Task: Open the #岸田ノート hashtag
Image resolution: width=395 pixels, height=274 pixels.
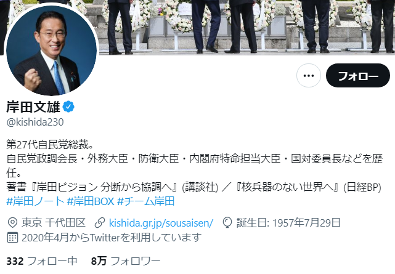Action: point(35,201)
